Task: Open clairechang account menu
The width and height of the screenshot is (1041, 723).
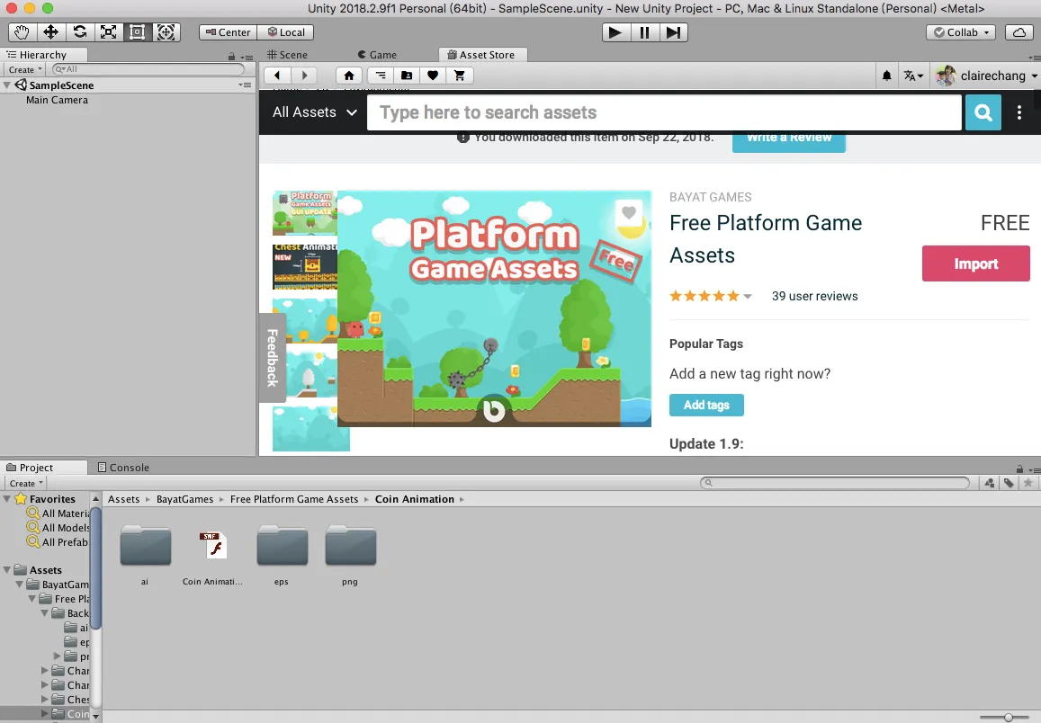Action: (986, 76)
